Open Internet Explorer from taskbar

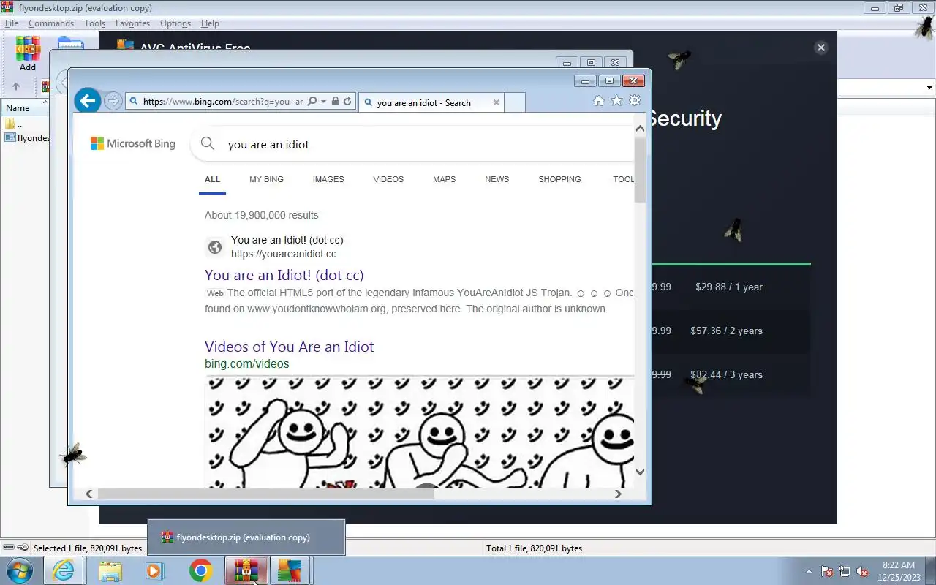(x=64, y=570)
